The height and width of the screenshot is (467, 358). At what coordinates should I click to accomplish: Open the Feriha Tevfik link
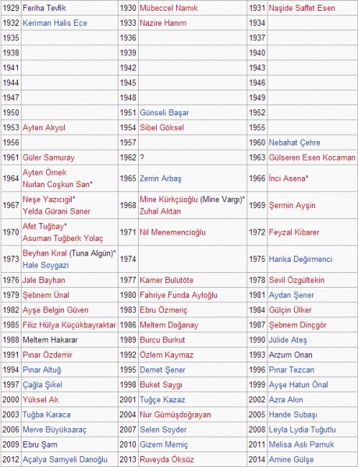pyautogui.click(x=44, y=8)
